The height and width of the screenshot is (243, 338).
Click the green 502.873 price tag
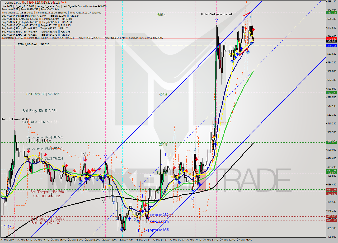pos(332,142)
